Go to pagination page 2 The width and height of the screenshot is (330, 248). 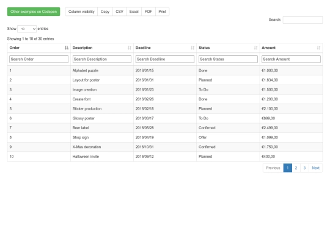point(296,168)
